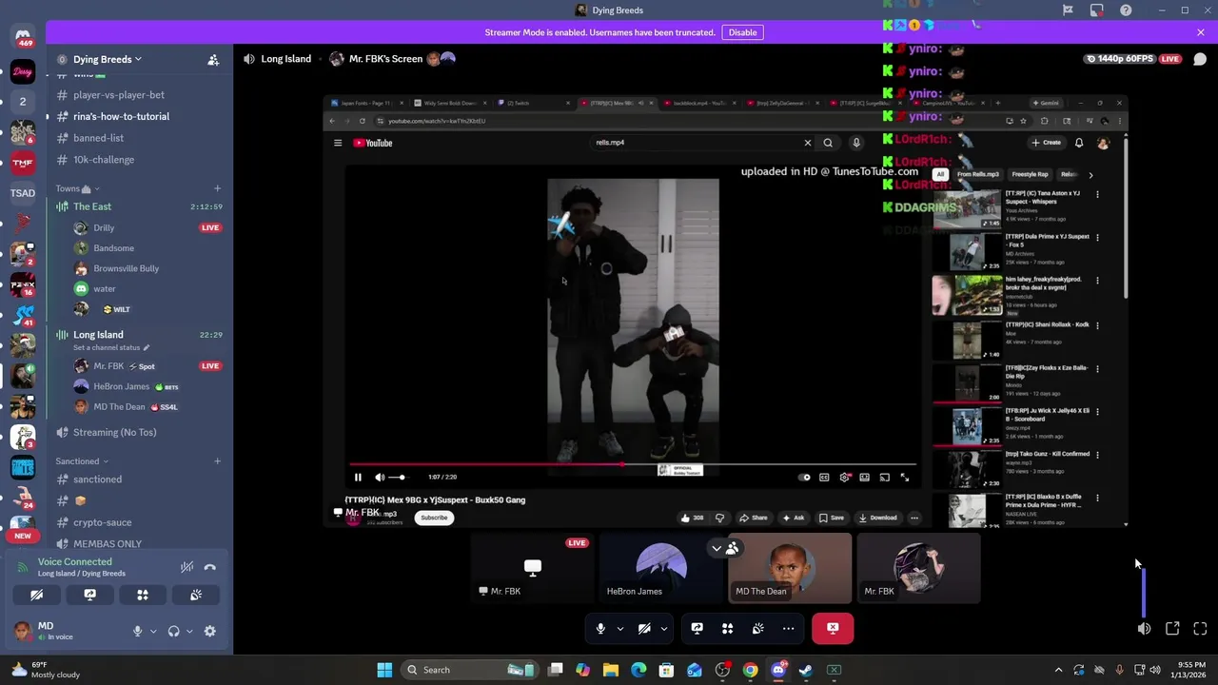
Task: Stop watching stream with the red button
Action: (833, 628)
